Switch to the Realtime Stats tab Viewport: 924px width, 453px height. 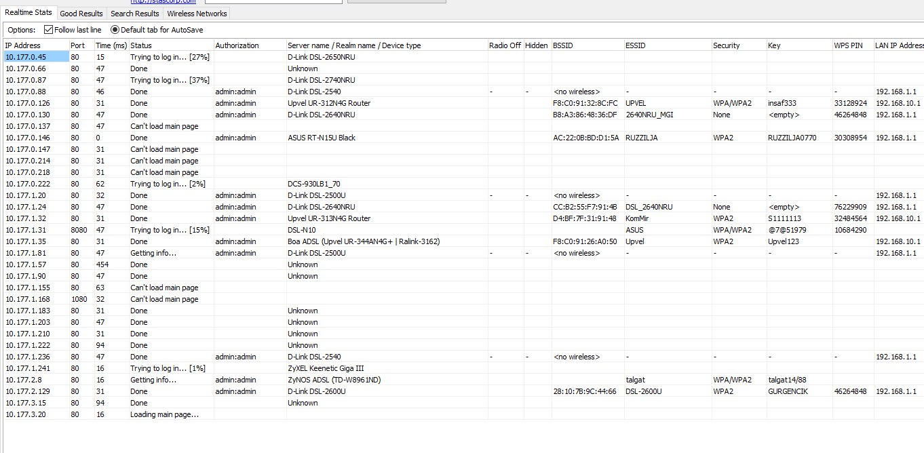point(28,13)
